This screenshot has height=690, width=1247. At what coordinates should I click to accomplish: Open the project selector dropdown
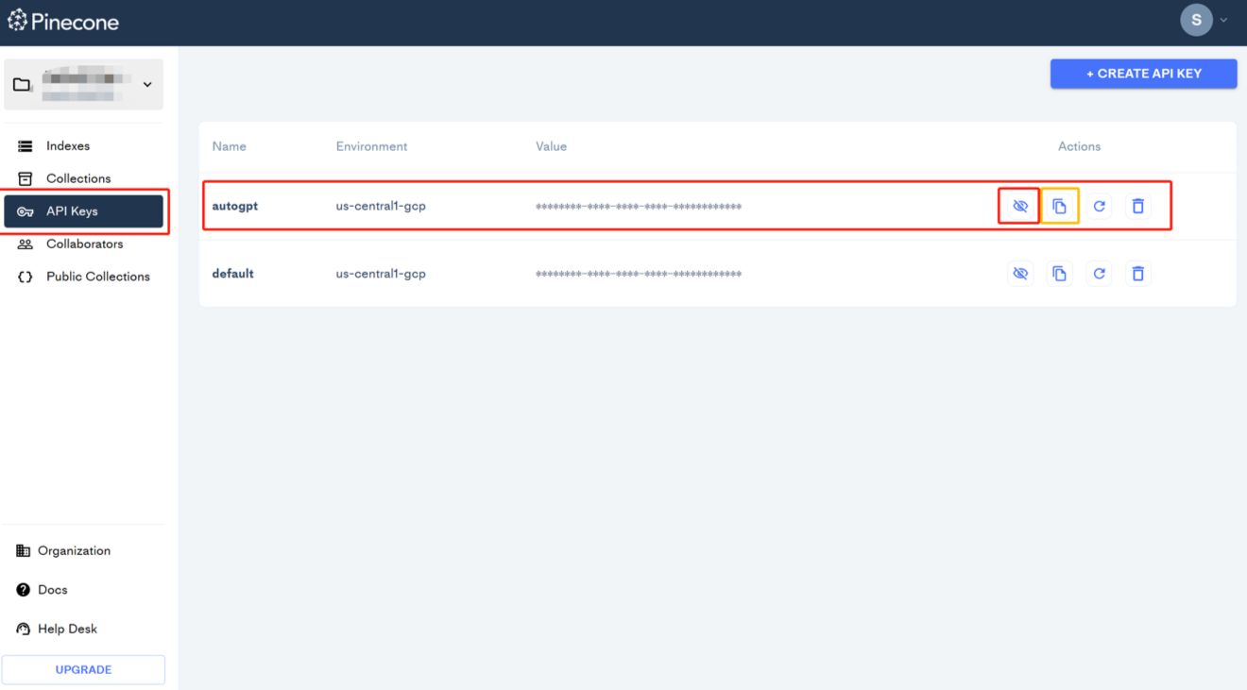(x=84, y=84)
